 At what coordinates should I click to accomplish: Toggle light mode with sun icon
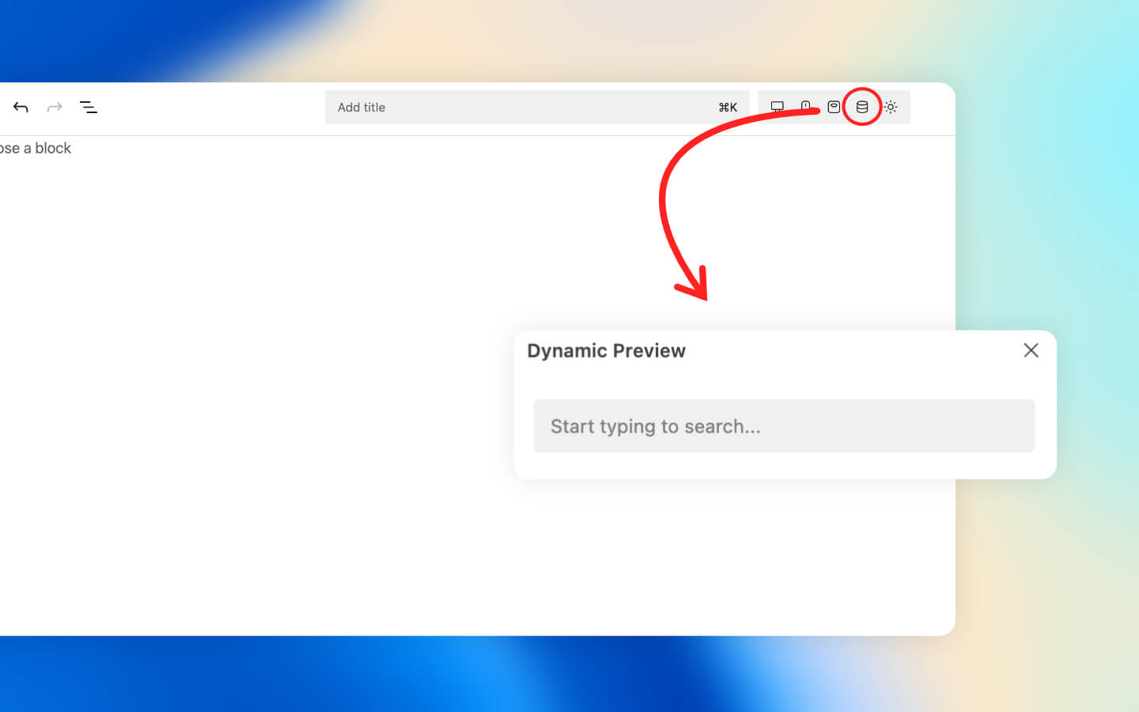(x=891, y=107)
